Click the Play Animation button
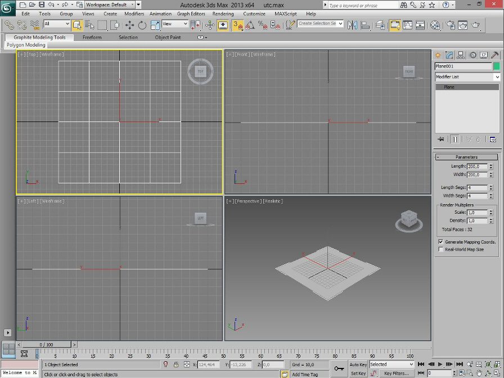The width and height of the screenshot is (504, 378). tap(440, 364)
